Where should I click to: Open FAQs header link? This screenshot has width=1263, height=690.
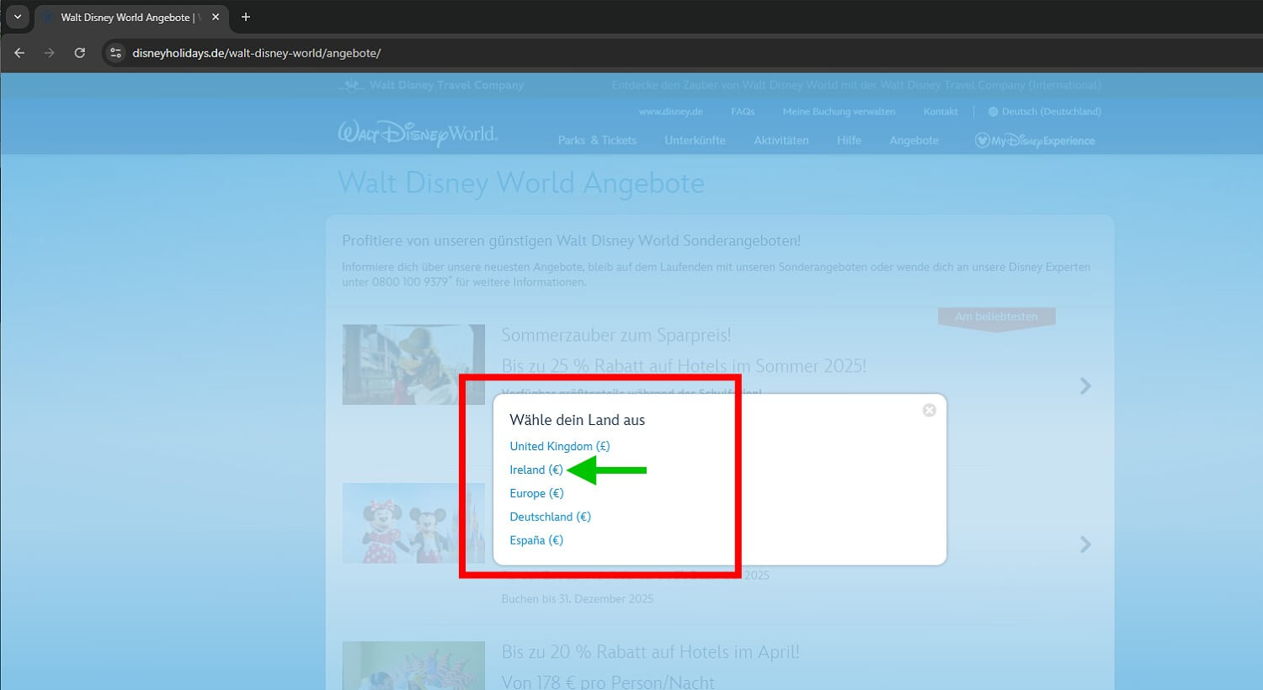[x=743, y=111]
